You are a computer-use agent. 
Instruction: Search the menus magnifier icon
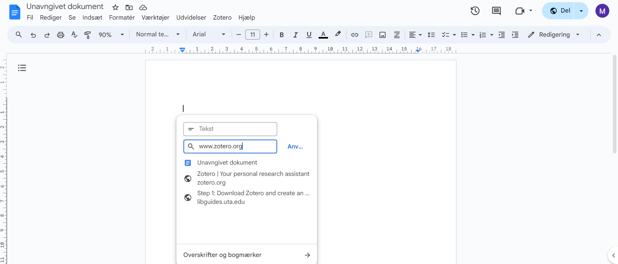click(x=19, y=34)
